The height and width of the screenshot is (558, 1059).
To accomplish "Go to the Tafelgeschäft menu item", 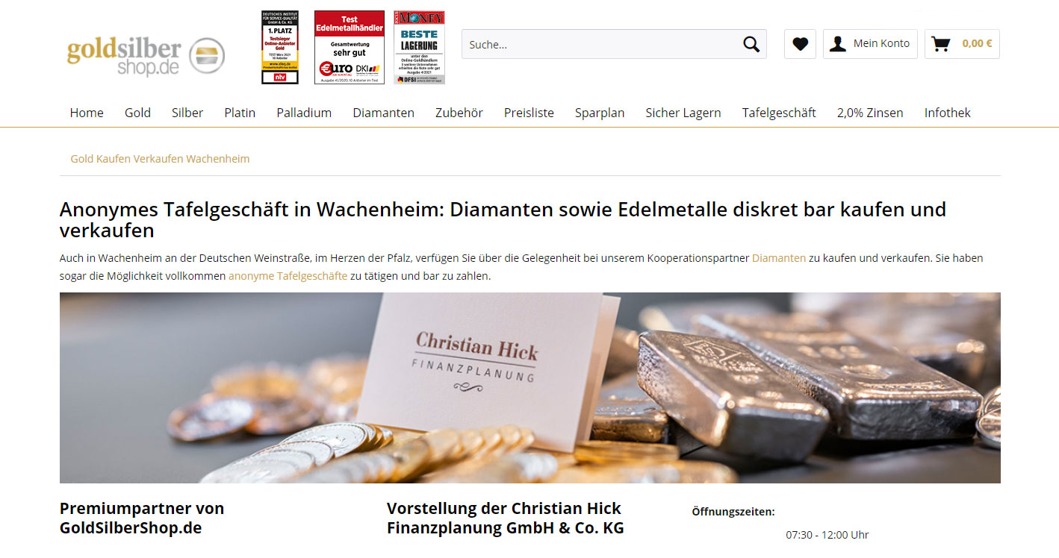I will [779, 113].
